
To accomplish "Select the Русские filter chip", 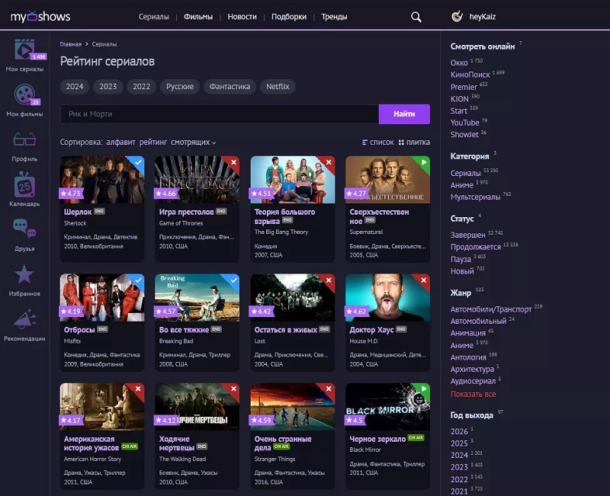I will pos(180,87).
